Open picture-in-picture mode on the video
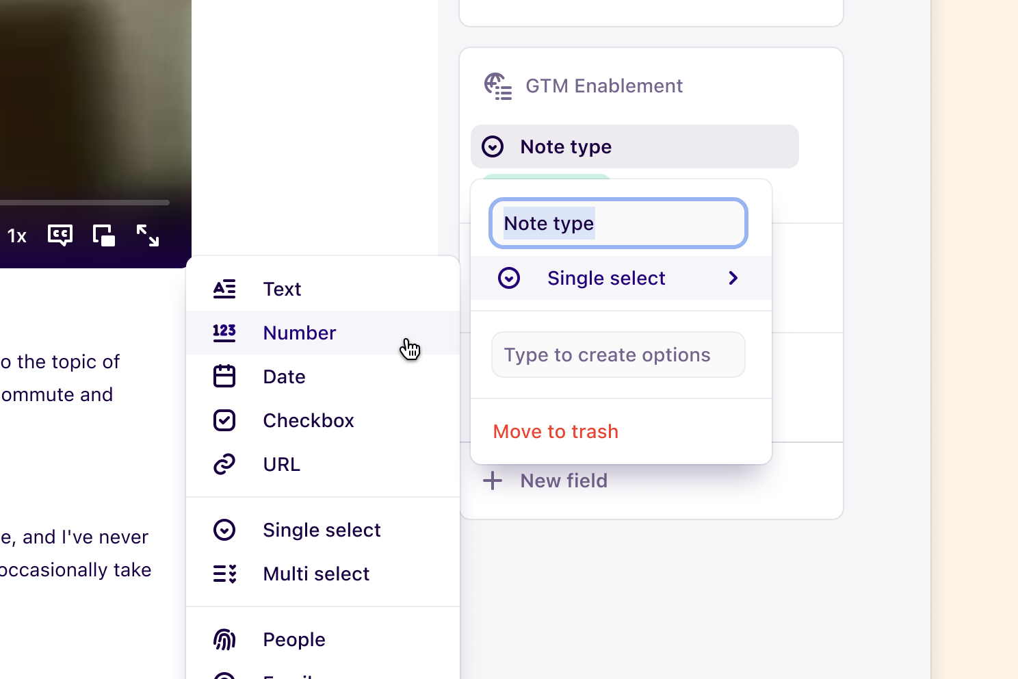 tap(104, 235)
